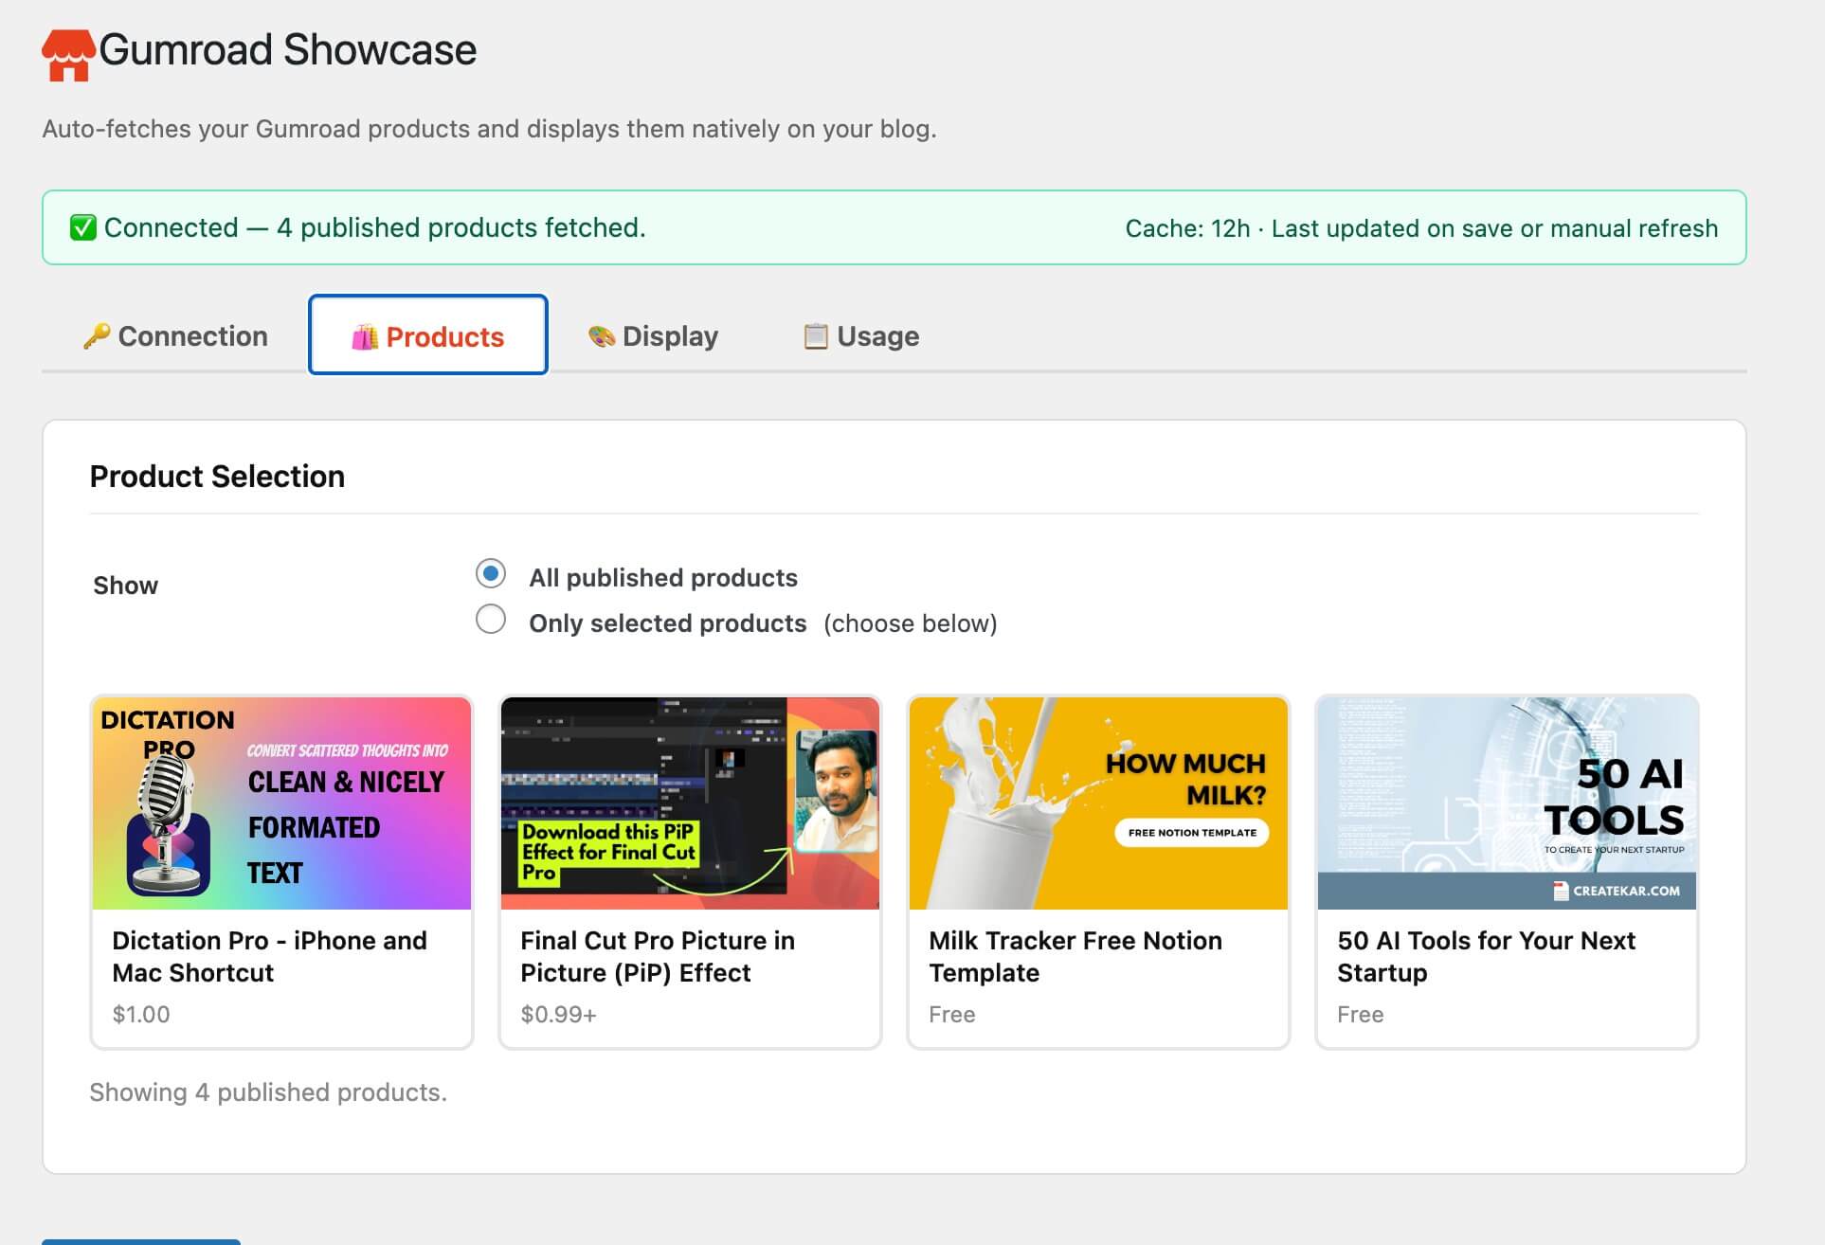
Task: Click the Showing 4 published products text
Action: point(268,1092)
